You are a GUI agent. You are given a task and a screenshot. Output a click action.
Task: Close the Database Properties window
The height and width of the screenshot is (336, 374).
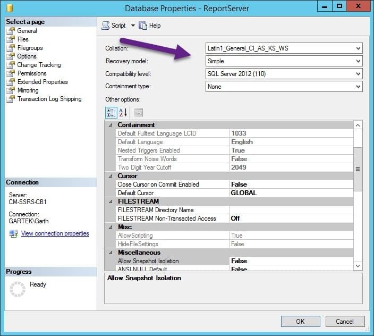coord(359,6)
